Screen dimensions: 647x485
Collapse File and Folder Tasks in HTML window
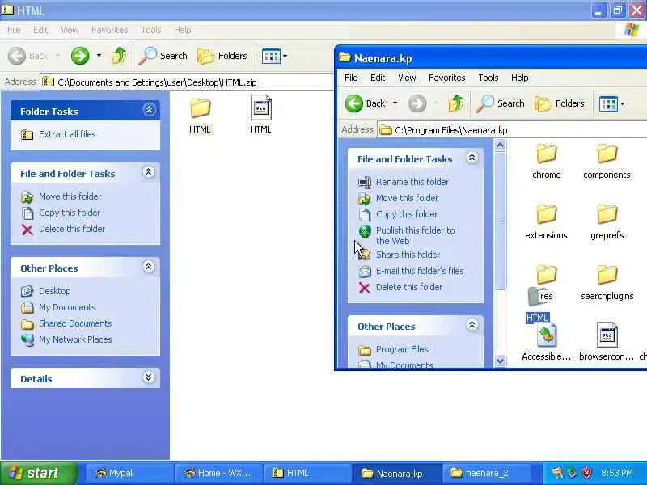149,172
